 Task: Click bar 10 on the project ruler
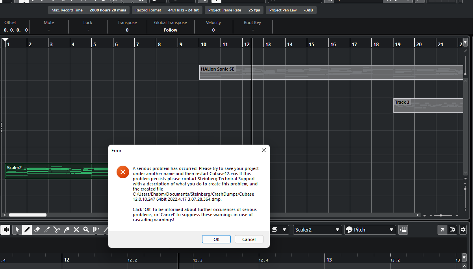pyautogui.click(x=203, y=44)
